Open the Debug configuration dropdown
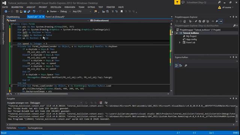 [65, 12]
